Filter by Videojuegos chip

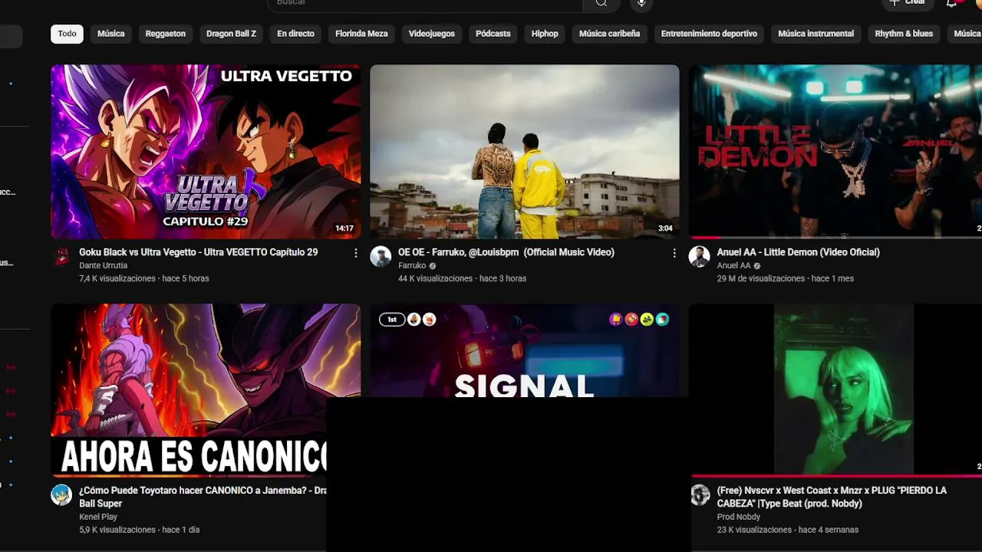(x=432, y=34)
